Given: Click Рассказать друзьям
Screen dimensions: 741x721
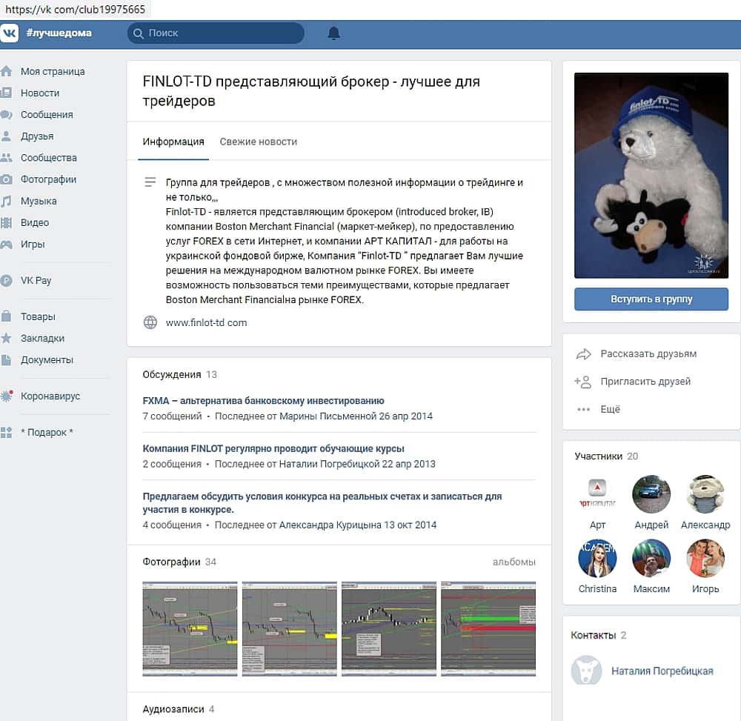Looking at the screenshot, I should point(648,354).
